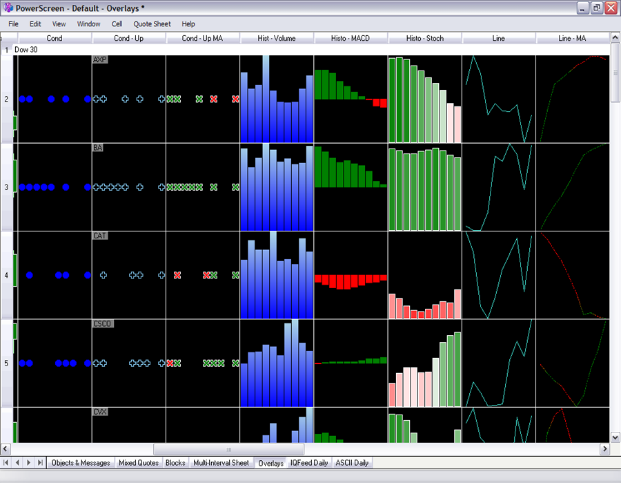
Task: Jump to the last sheet tab
Action: point(40,462)
